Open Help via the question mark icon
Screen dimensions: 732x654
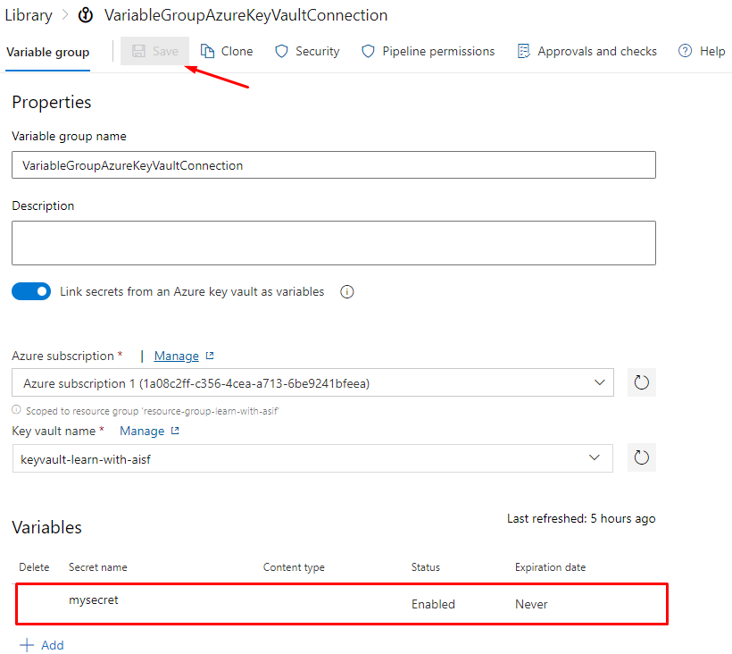click(686, 51)
